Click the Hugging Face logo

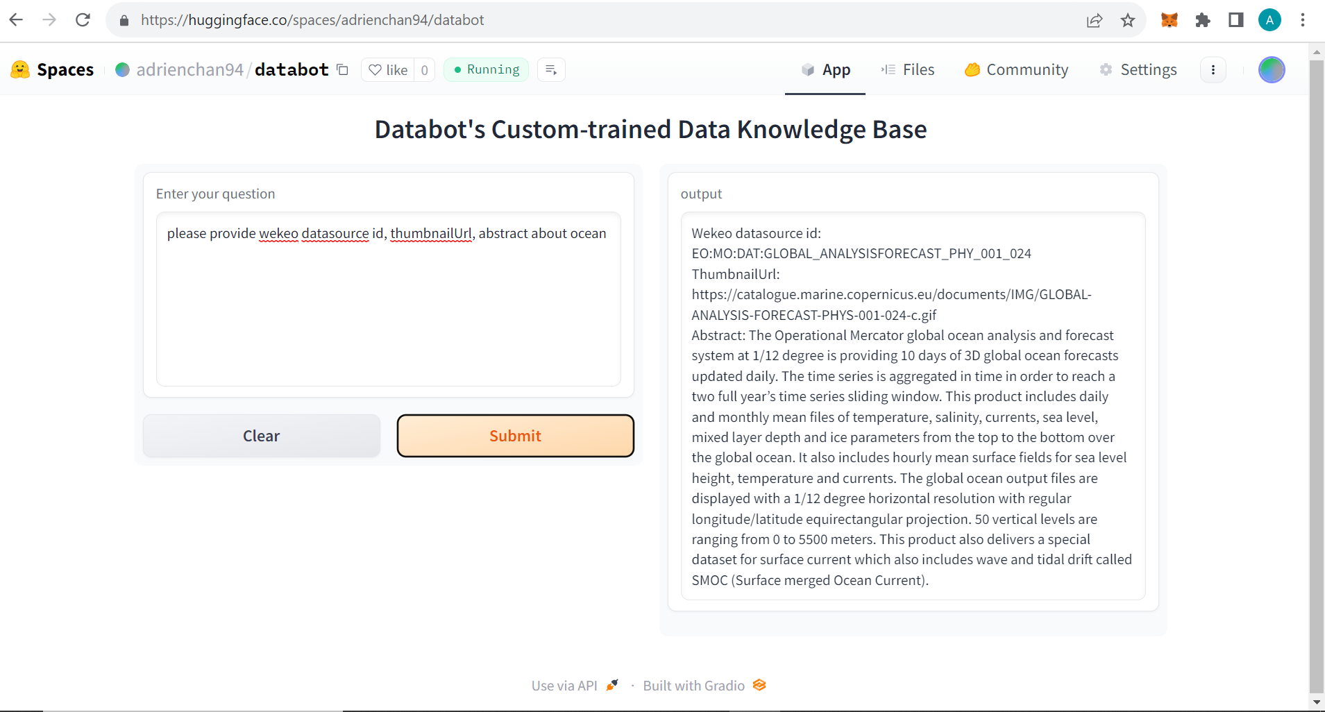coord(20,69)
